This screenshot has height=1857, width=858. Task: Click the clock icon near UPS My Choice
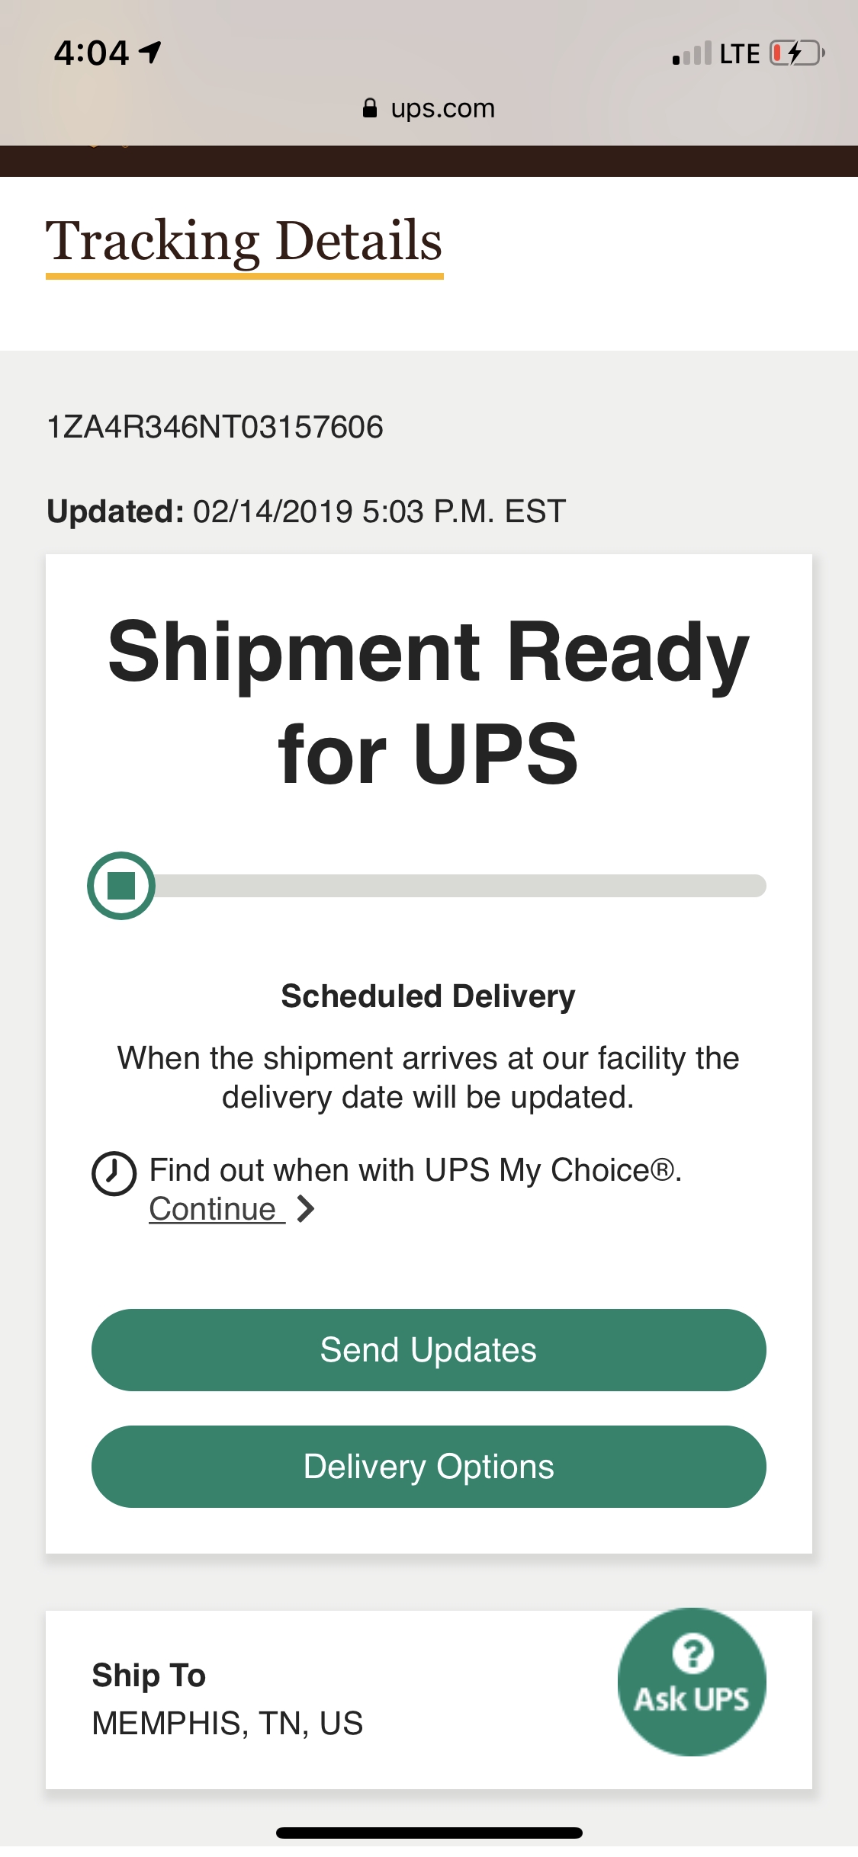pyautogui.click(x=114, y=1173)
